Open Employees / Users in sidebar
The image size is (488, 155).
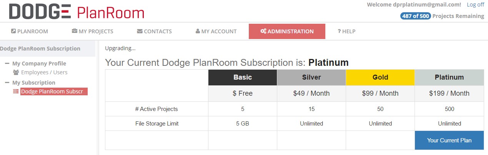tap(44, 72)
